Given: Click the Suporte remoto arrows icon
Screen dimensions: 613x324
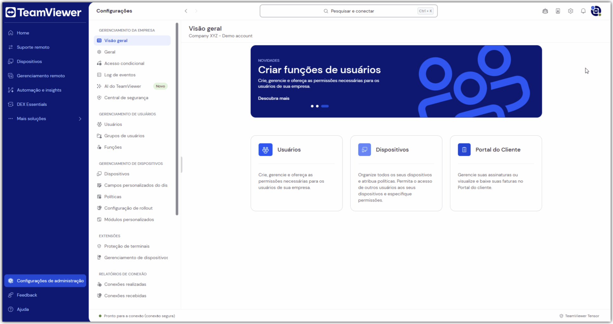Looking at the screenshot, I should point(11,47).
